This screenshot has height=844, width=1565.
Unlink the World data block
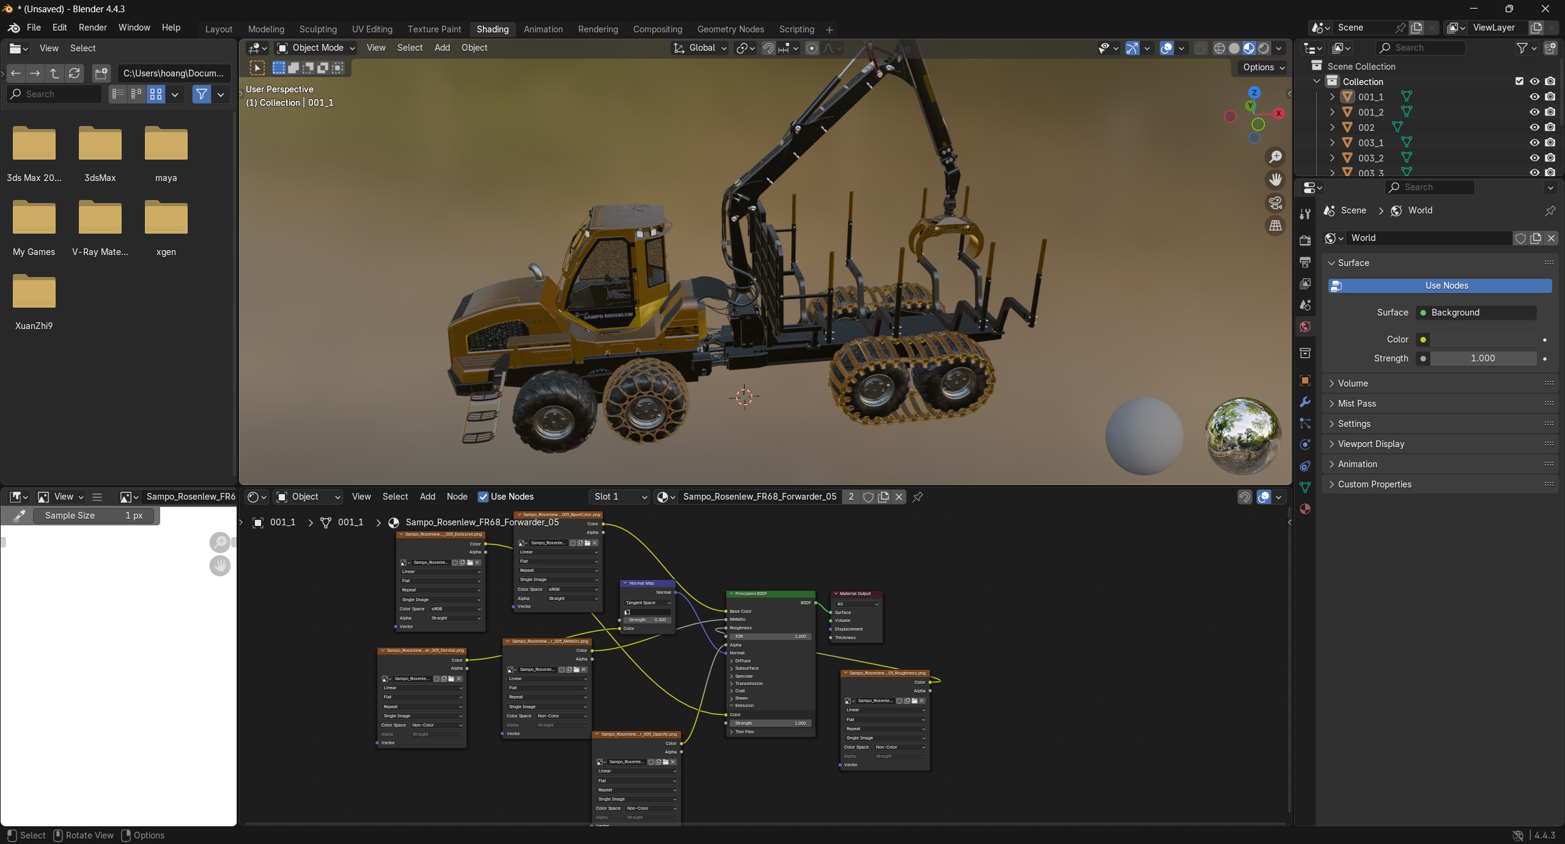(x=1551, y=238)
